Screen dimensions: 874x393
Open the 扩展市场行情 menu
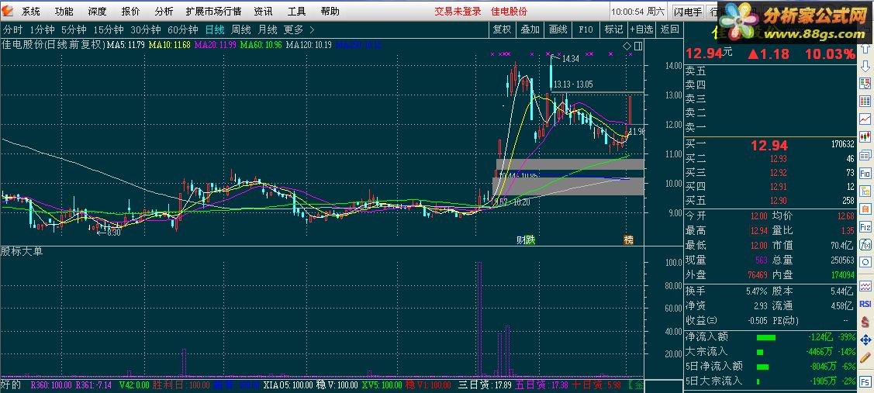click(213, 11)
